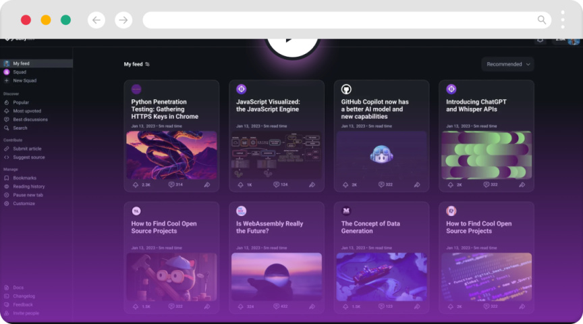Click the snake thumbnail on Python post
Image resolution: width=583 pixels, height=324 pixels.
tap(171, 155)
